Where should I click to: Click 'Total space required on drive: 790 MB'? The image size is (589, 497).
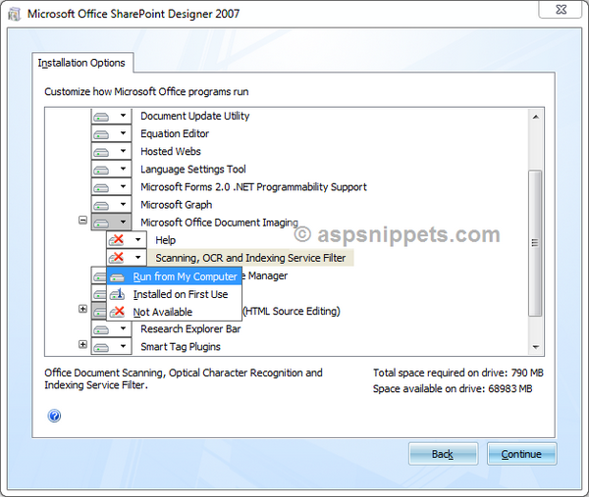(458, 373)
